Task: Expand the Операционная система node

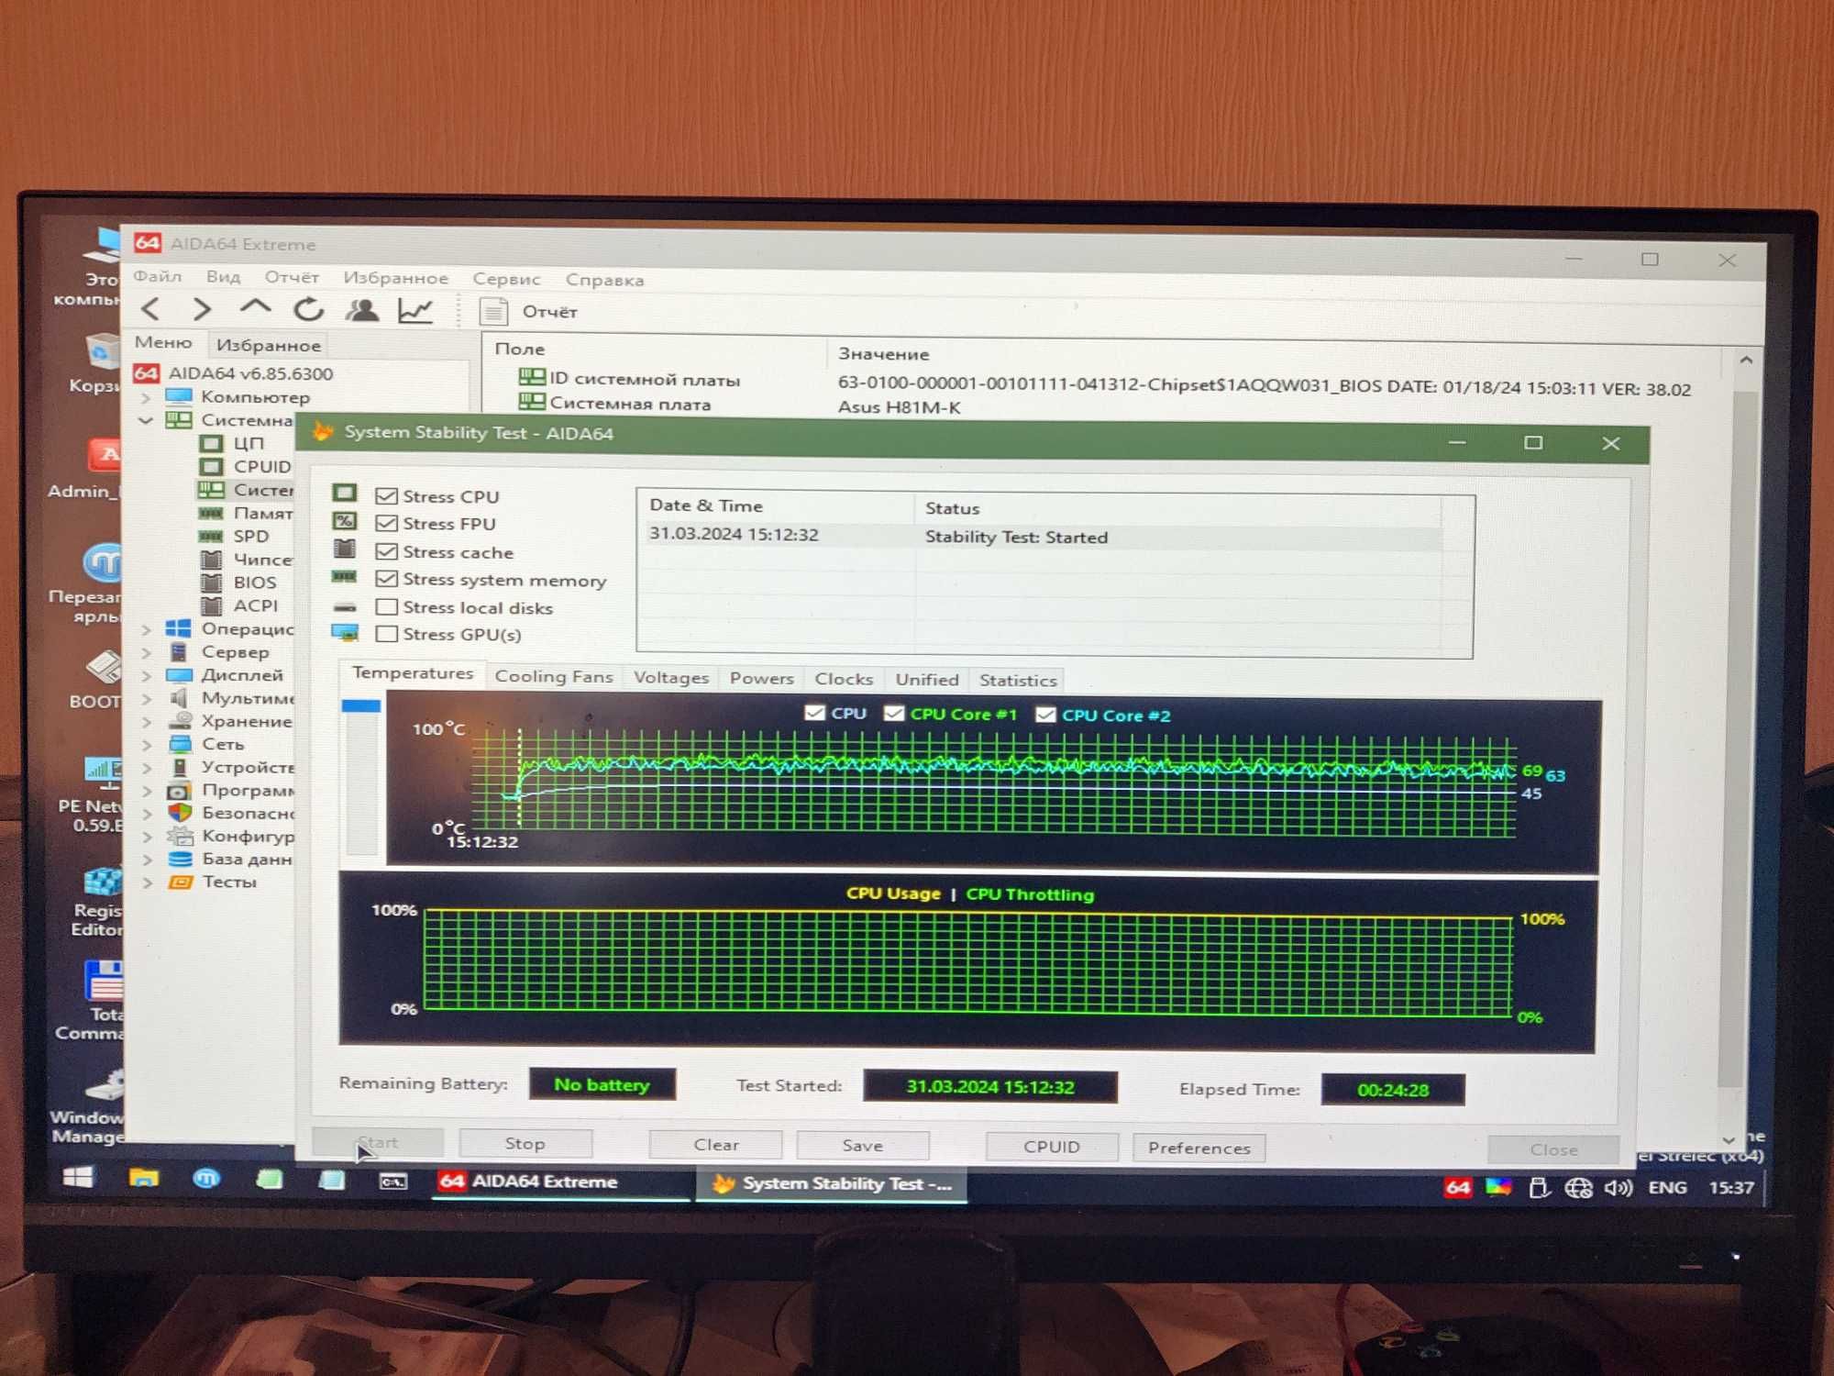Action: coord(147,629)
